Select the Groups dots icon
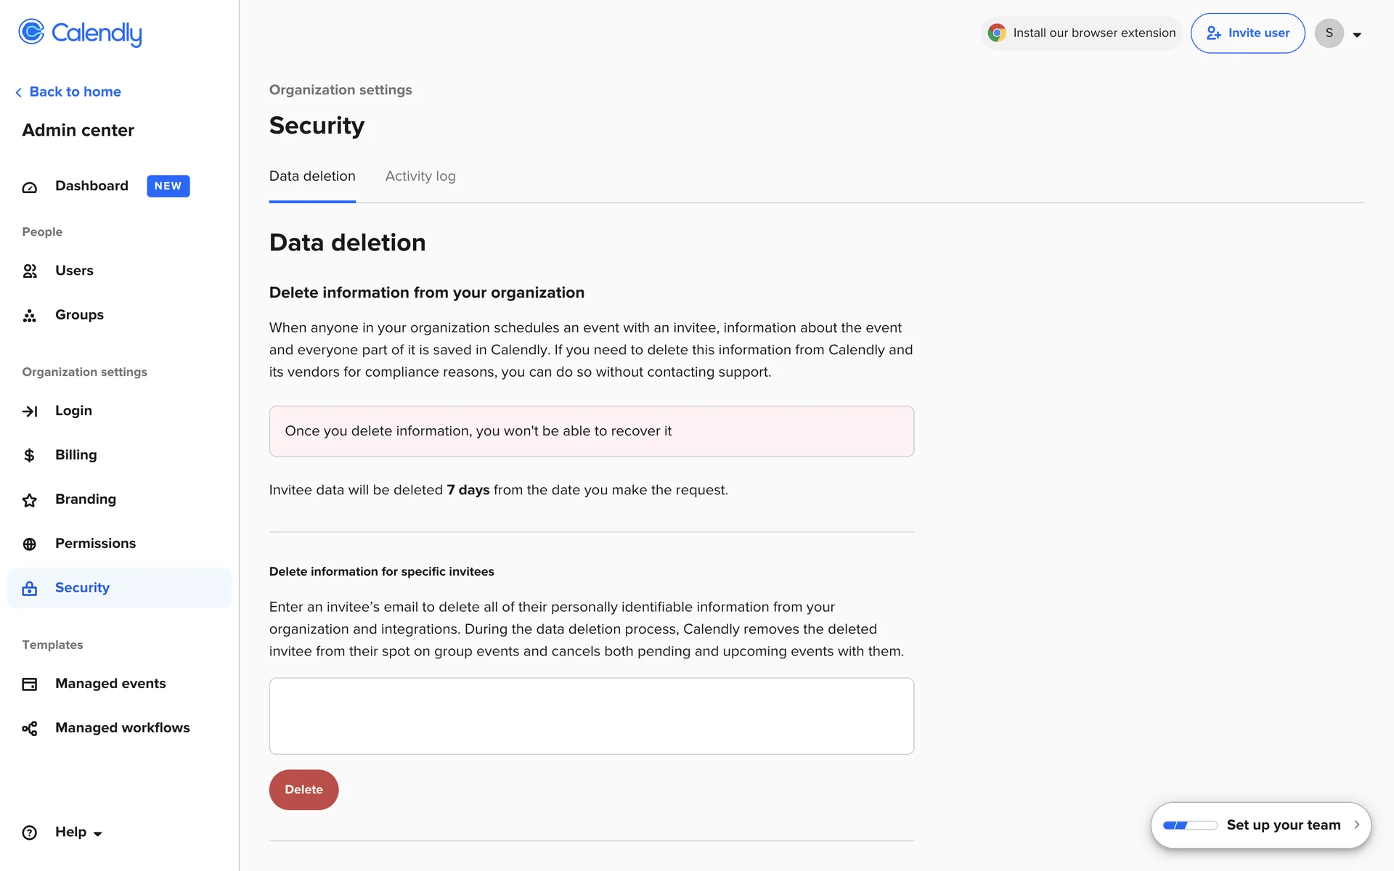1394x871 pixels. pos(29,316)
